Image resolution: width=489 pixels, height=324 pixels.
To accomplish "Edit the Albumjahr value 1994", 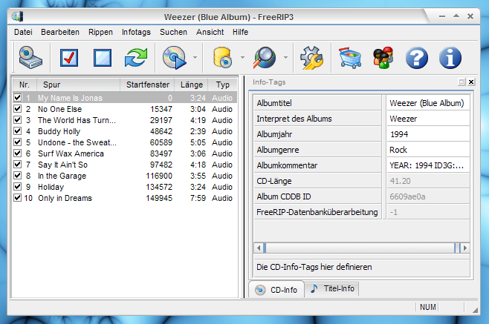I will click(428, 134).
